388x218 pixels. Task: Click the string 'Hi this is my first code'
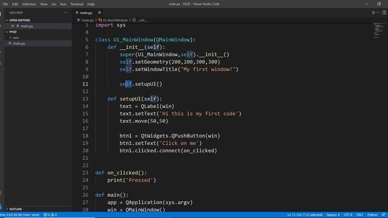coord(199,114)
